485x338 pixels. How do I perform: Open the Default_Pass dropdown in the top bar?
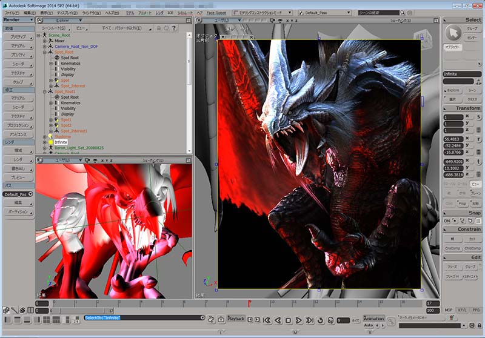[x=324, y=13]
